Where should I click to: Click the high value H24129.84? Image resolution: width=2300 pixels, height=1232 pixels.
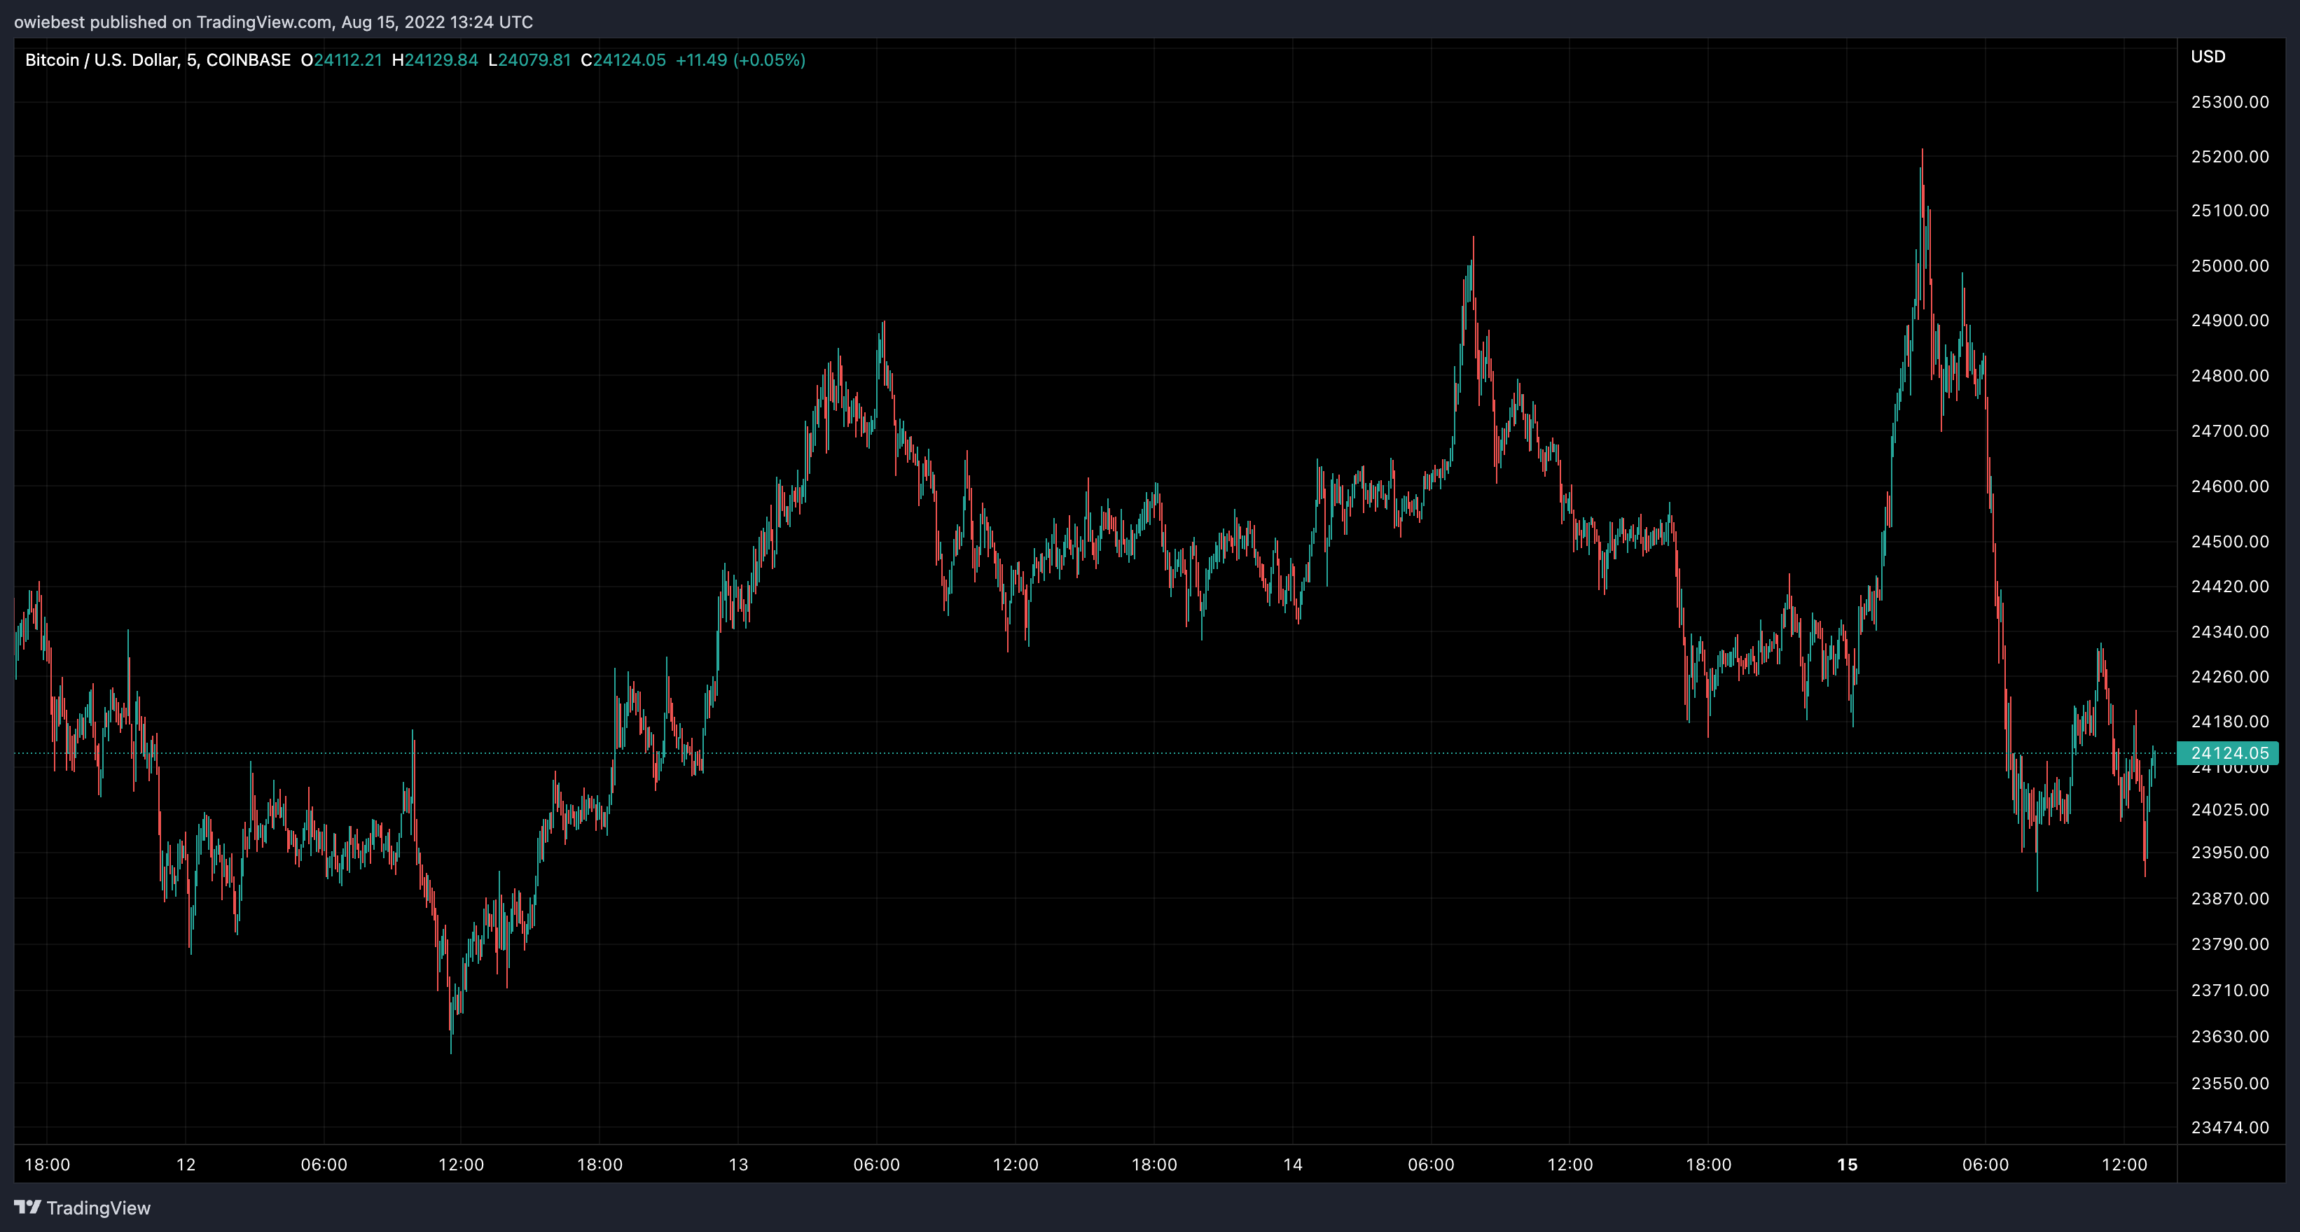[435, 59]
